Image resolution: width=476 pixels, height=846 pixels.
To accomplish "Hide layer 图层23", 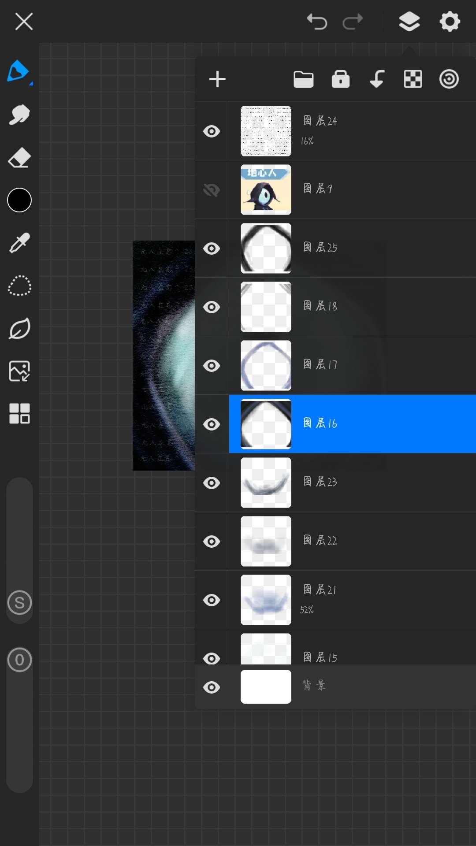I will (x=212, y=483).
